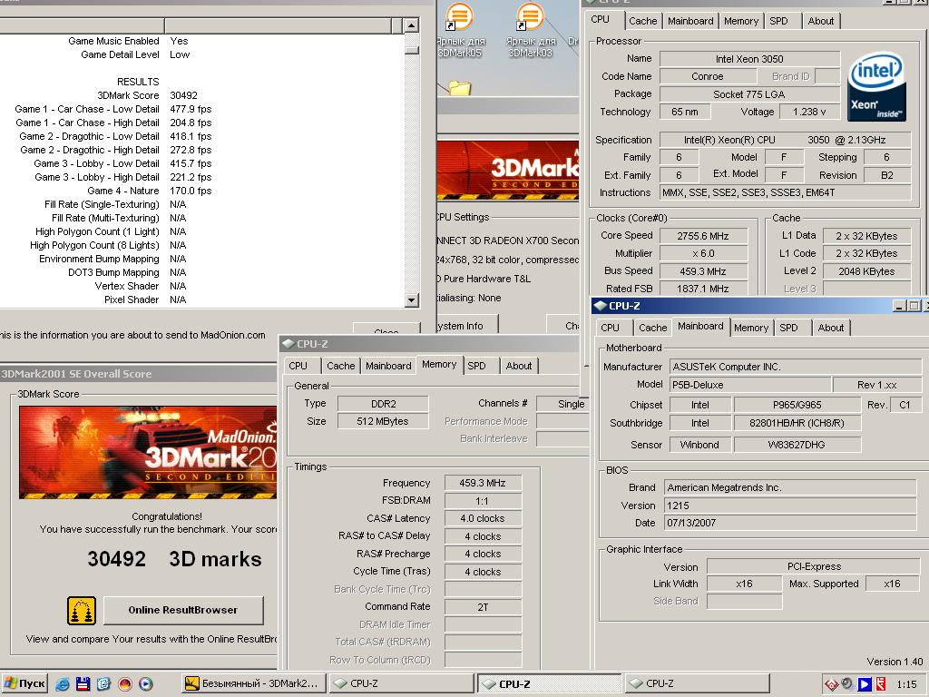Screen dimensions: 929x697
Task: Click the 2T Command Rate value
Action: (483, 607)
